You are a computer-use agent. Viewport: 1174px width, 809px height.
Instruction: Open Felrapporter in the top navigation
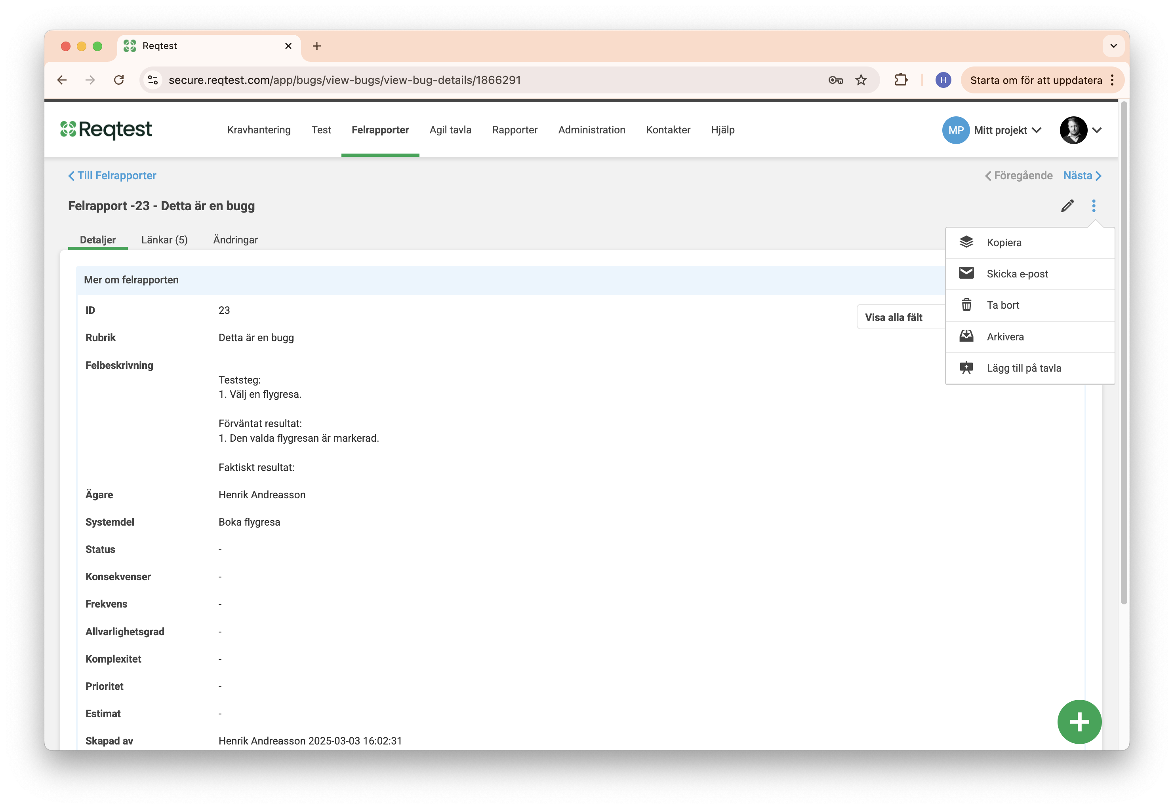(380, 130)
